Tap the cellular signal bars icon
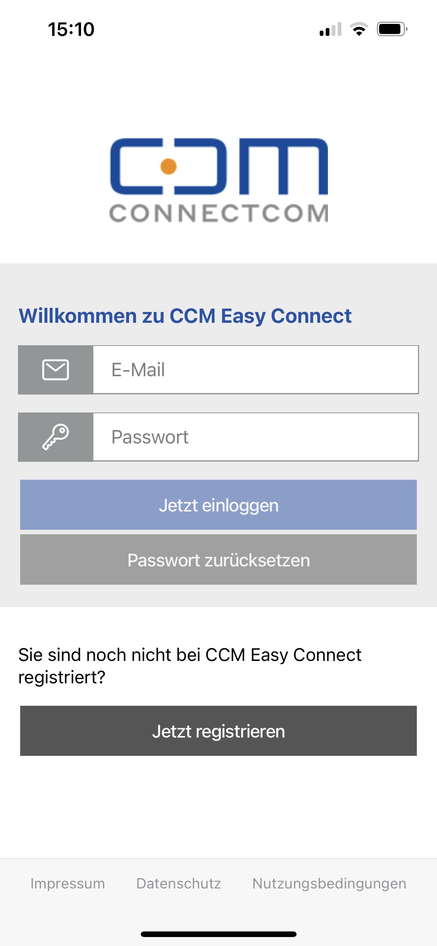 pyautogui.click(x=331, y=30)
